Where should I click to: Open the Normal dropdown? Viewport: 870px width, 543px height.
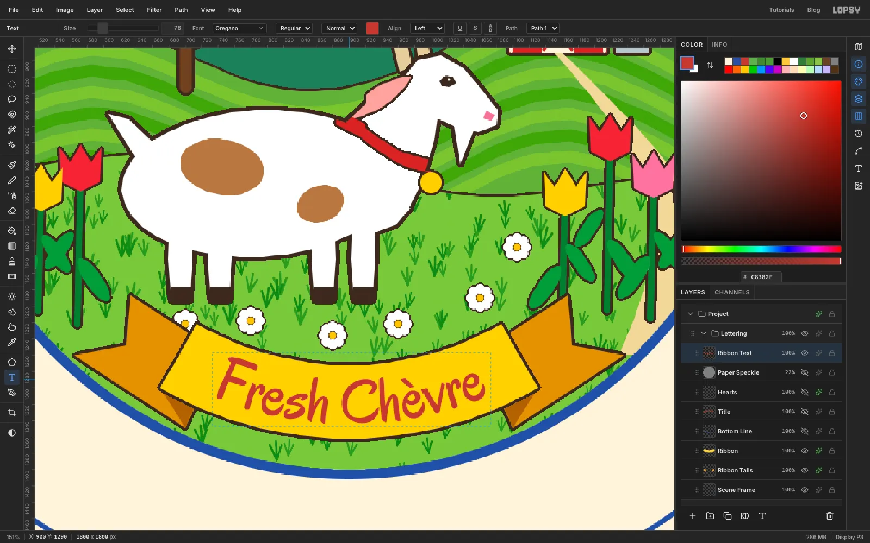click(x=339, y=28)
